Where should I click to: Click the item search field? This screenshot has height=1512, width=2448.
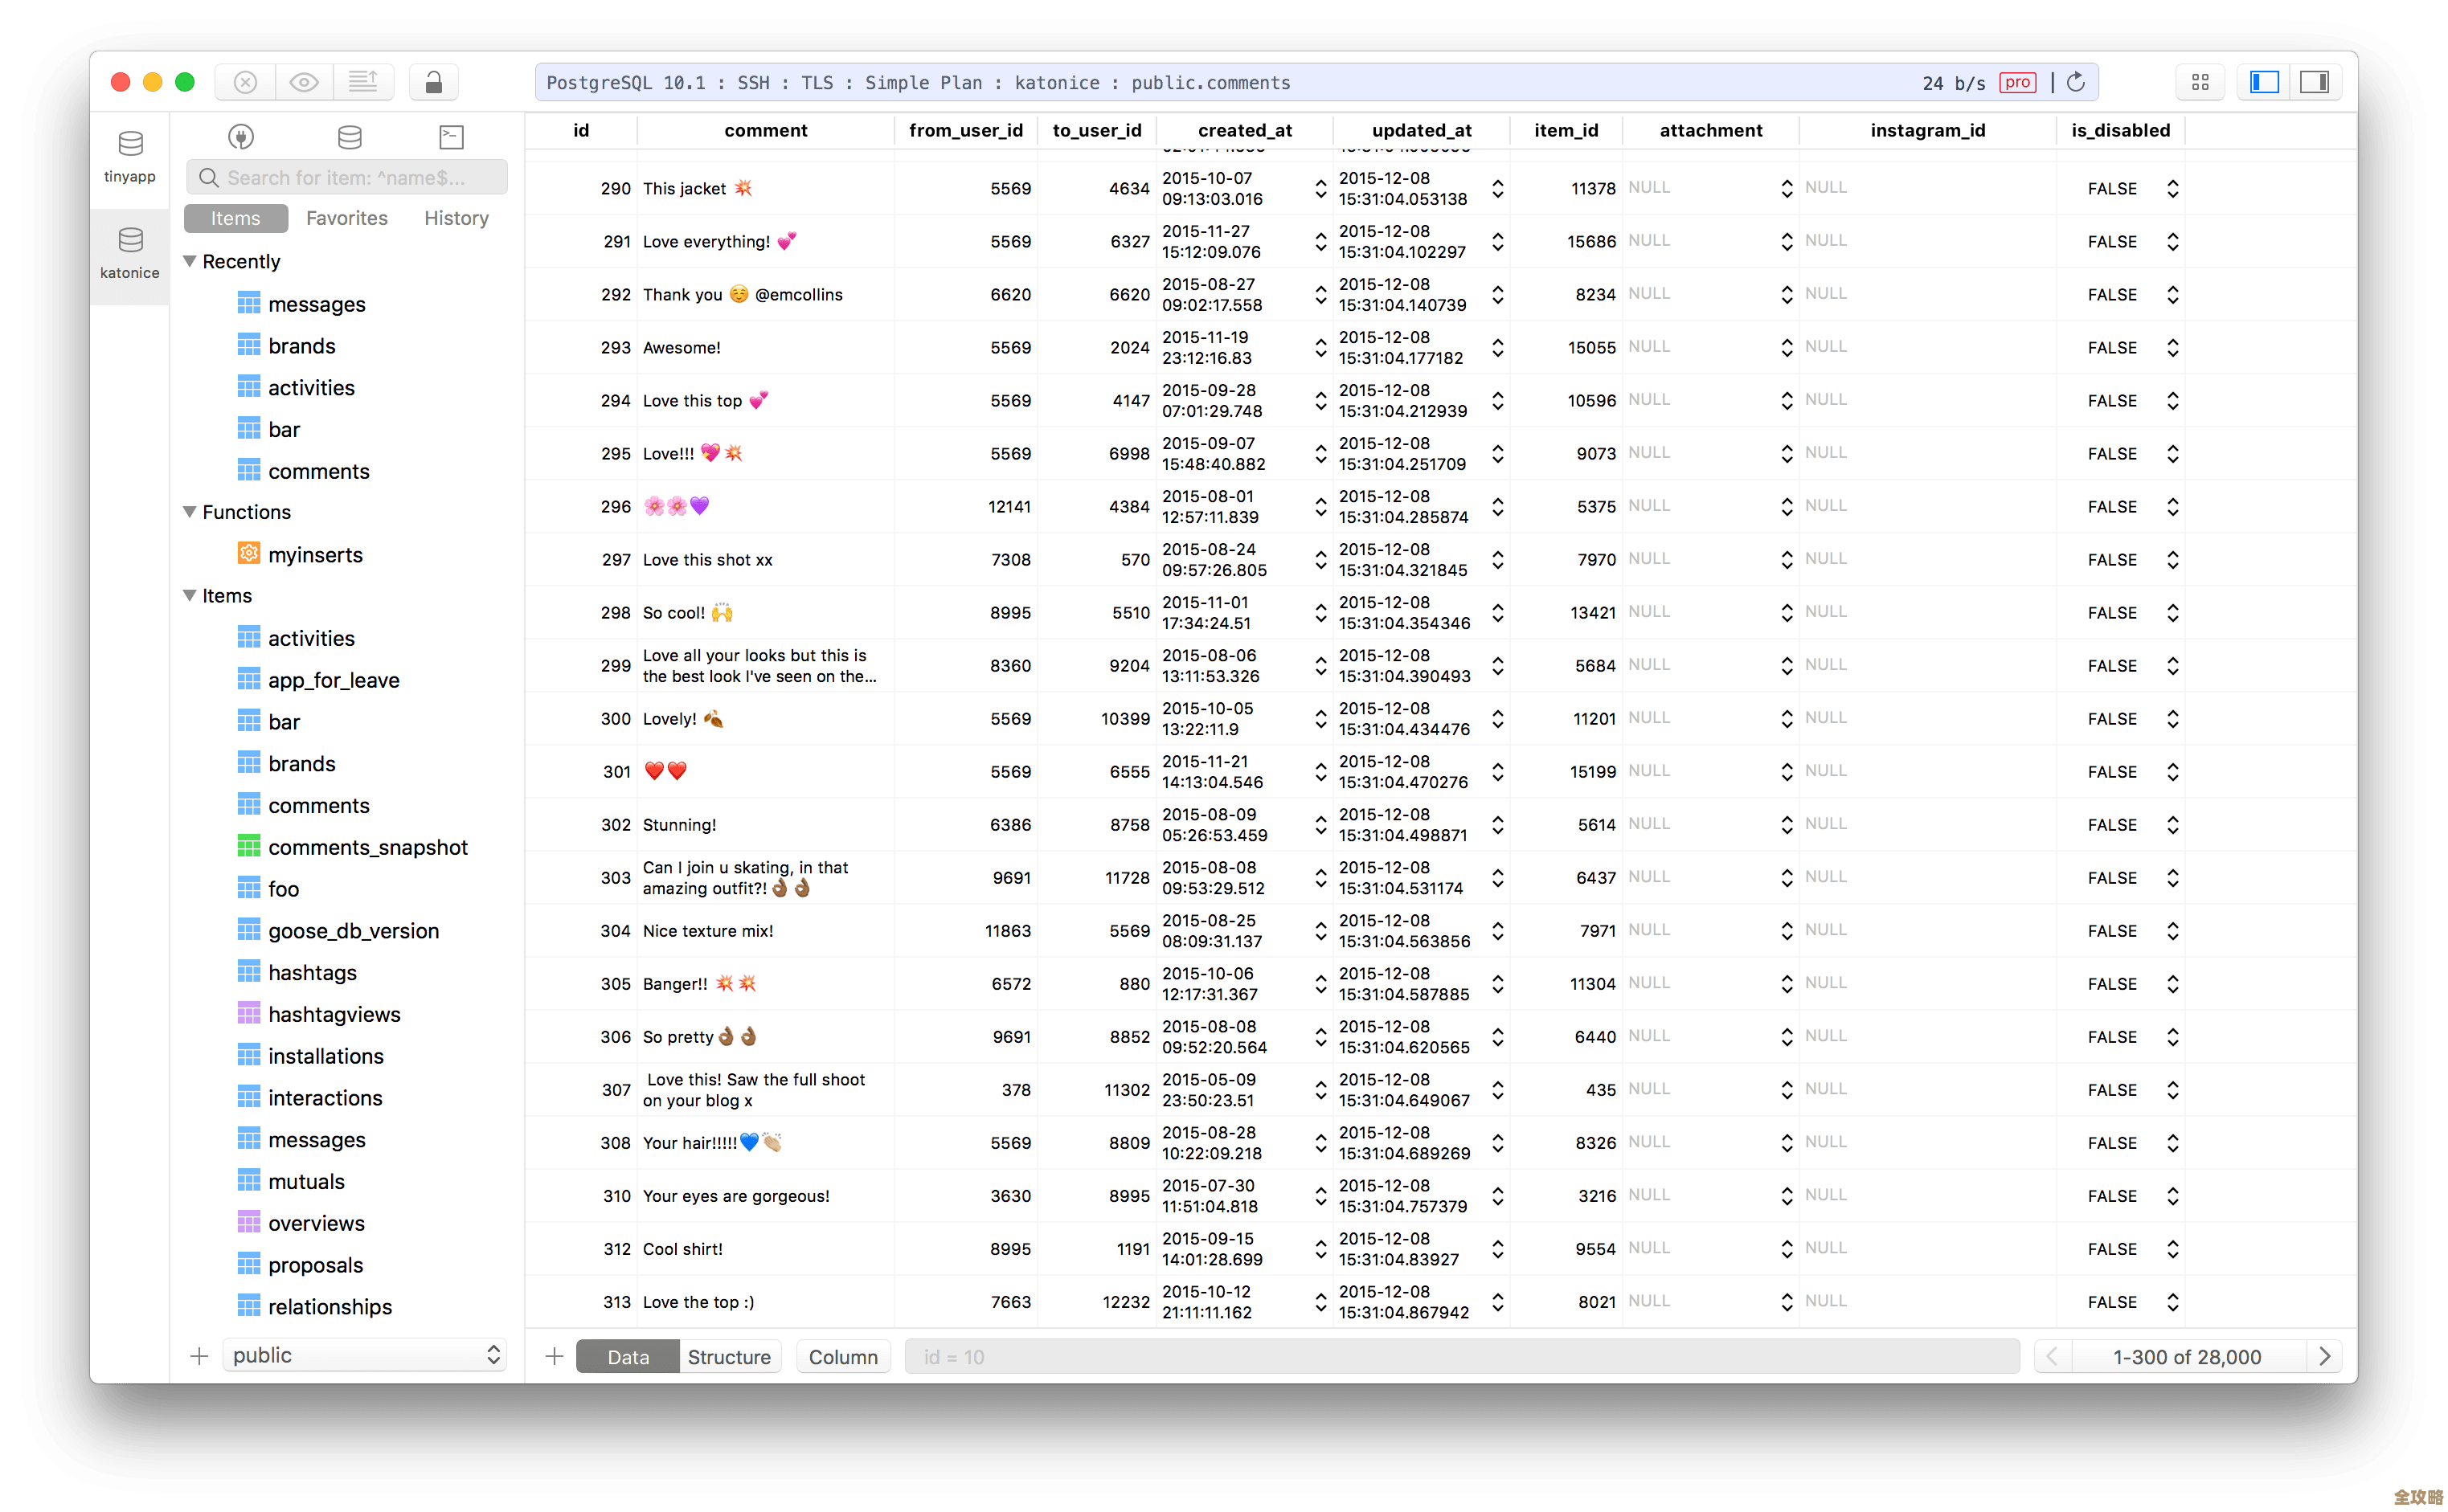pos(347,177)
